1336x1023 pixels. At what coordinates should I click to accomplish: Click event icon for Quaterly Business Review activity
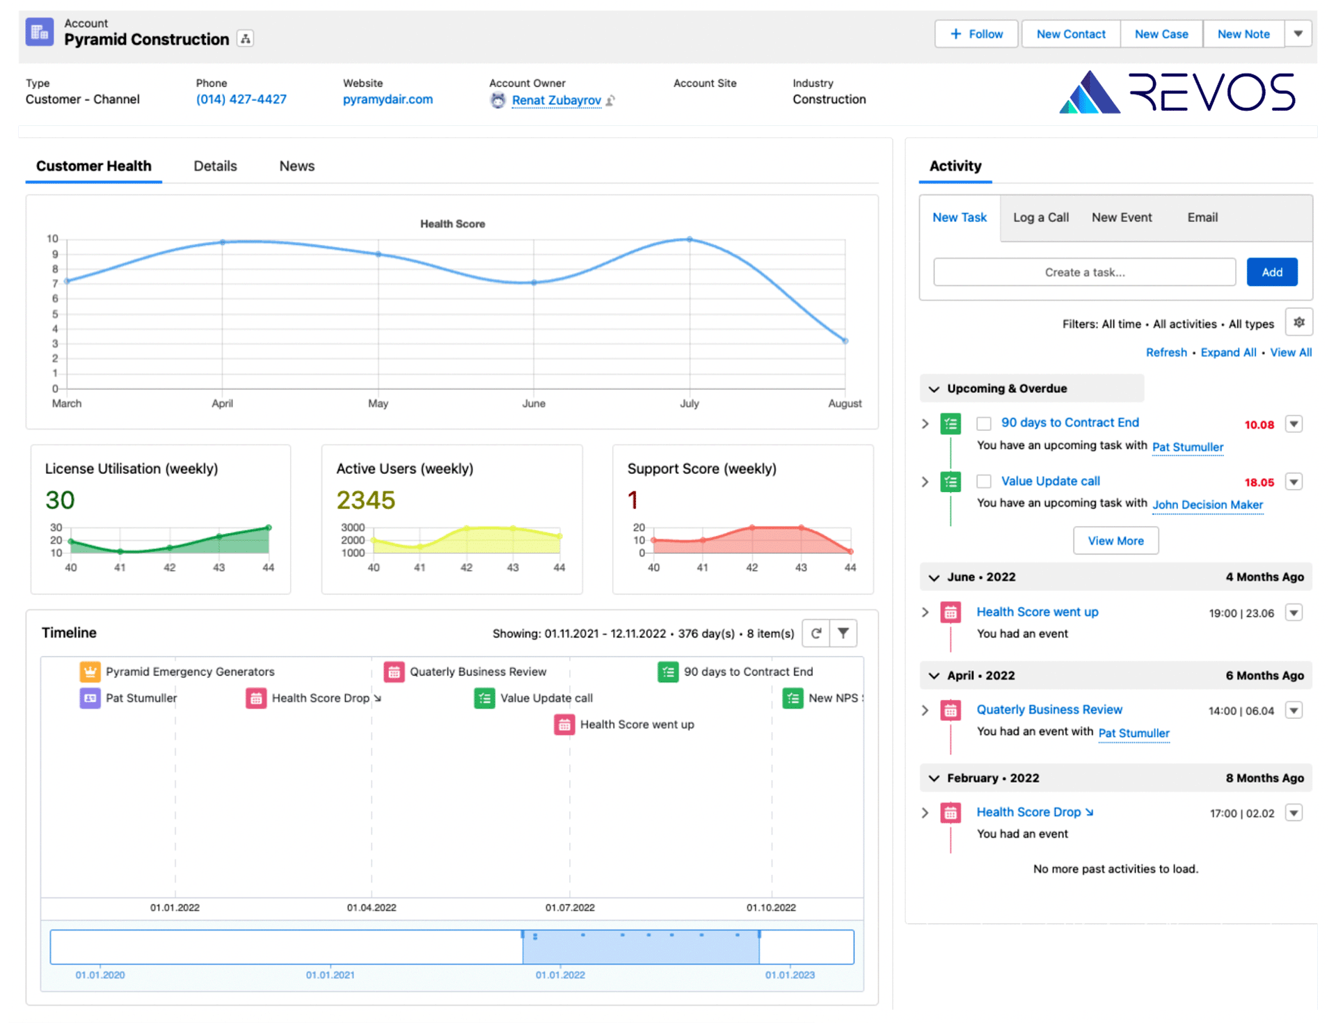pos(951,711)
